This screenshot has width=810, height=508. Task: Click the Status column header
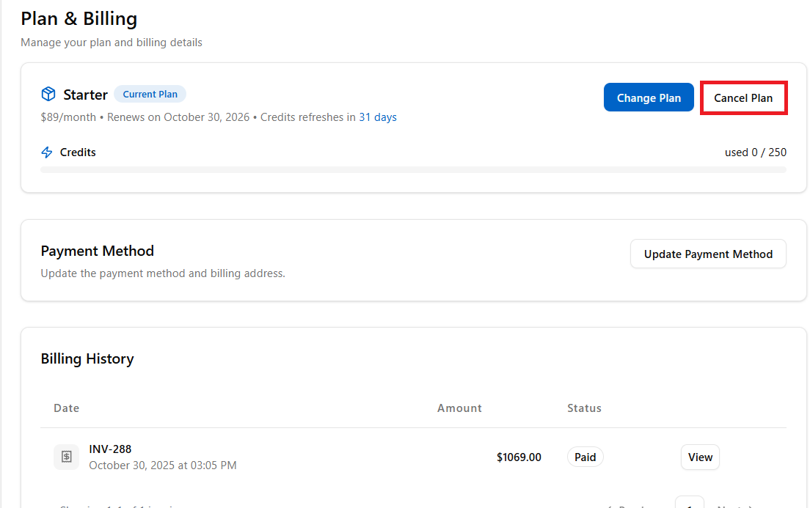coord(584,408)
